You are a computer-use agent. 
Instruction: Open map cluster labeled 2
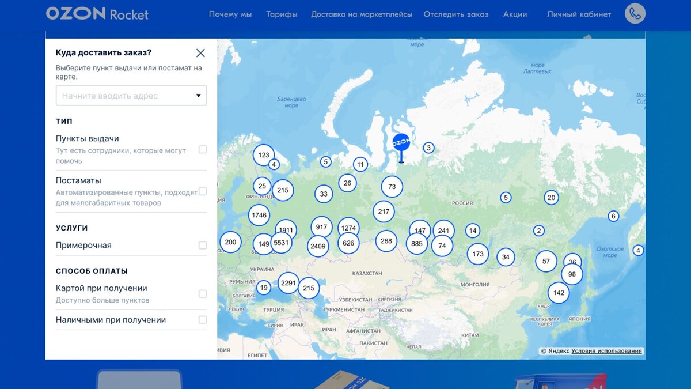538,231
